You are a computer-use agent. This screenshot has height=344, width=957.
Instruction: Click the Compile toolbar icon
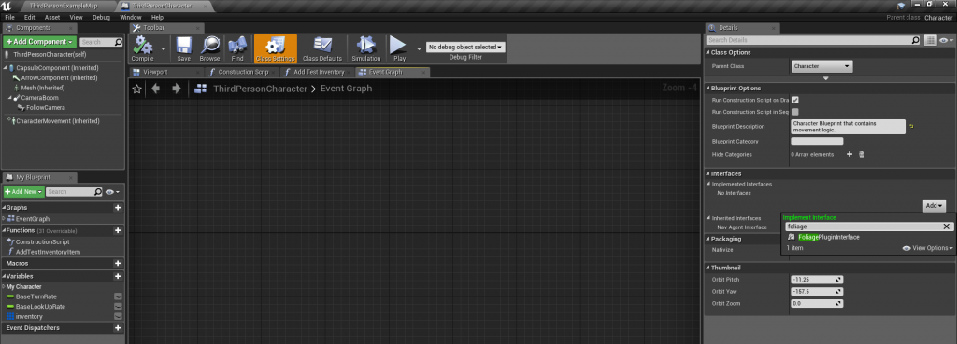(x=143, y=48)
